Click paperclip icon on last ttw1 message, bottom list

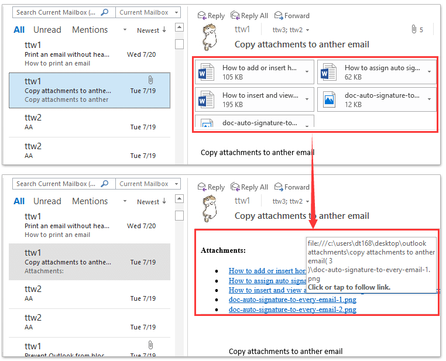pos(150,345)
